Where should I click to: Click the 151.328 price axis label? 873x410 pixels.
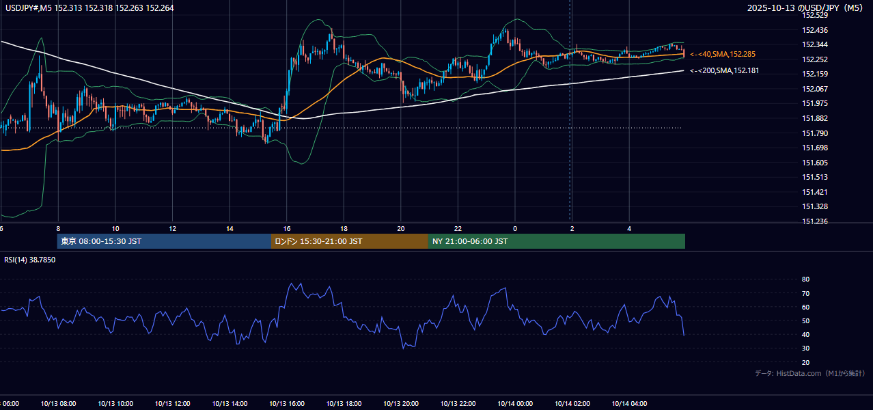tap(815, 206)
